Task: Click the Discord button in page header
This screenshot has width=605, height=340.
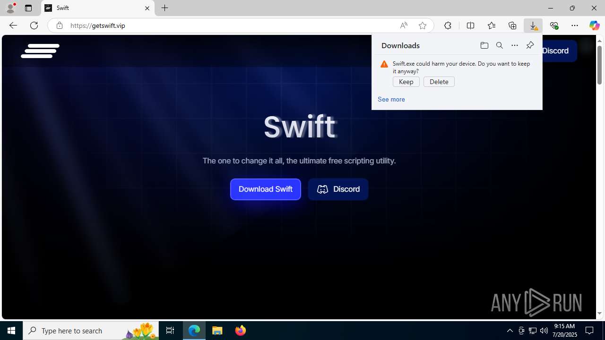Action: (x=559, y=51)
